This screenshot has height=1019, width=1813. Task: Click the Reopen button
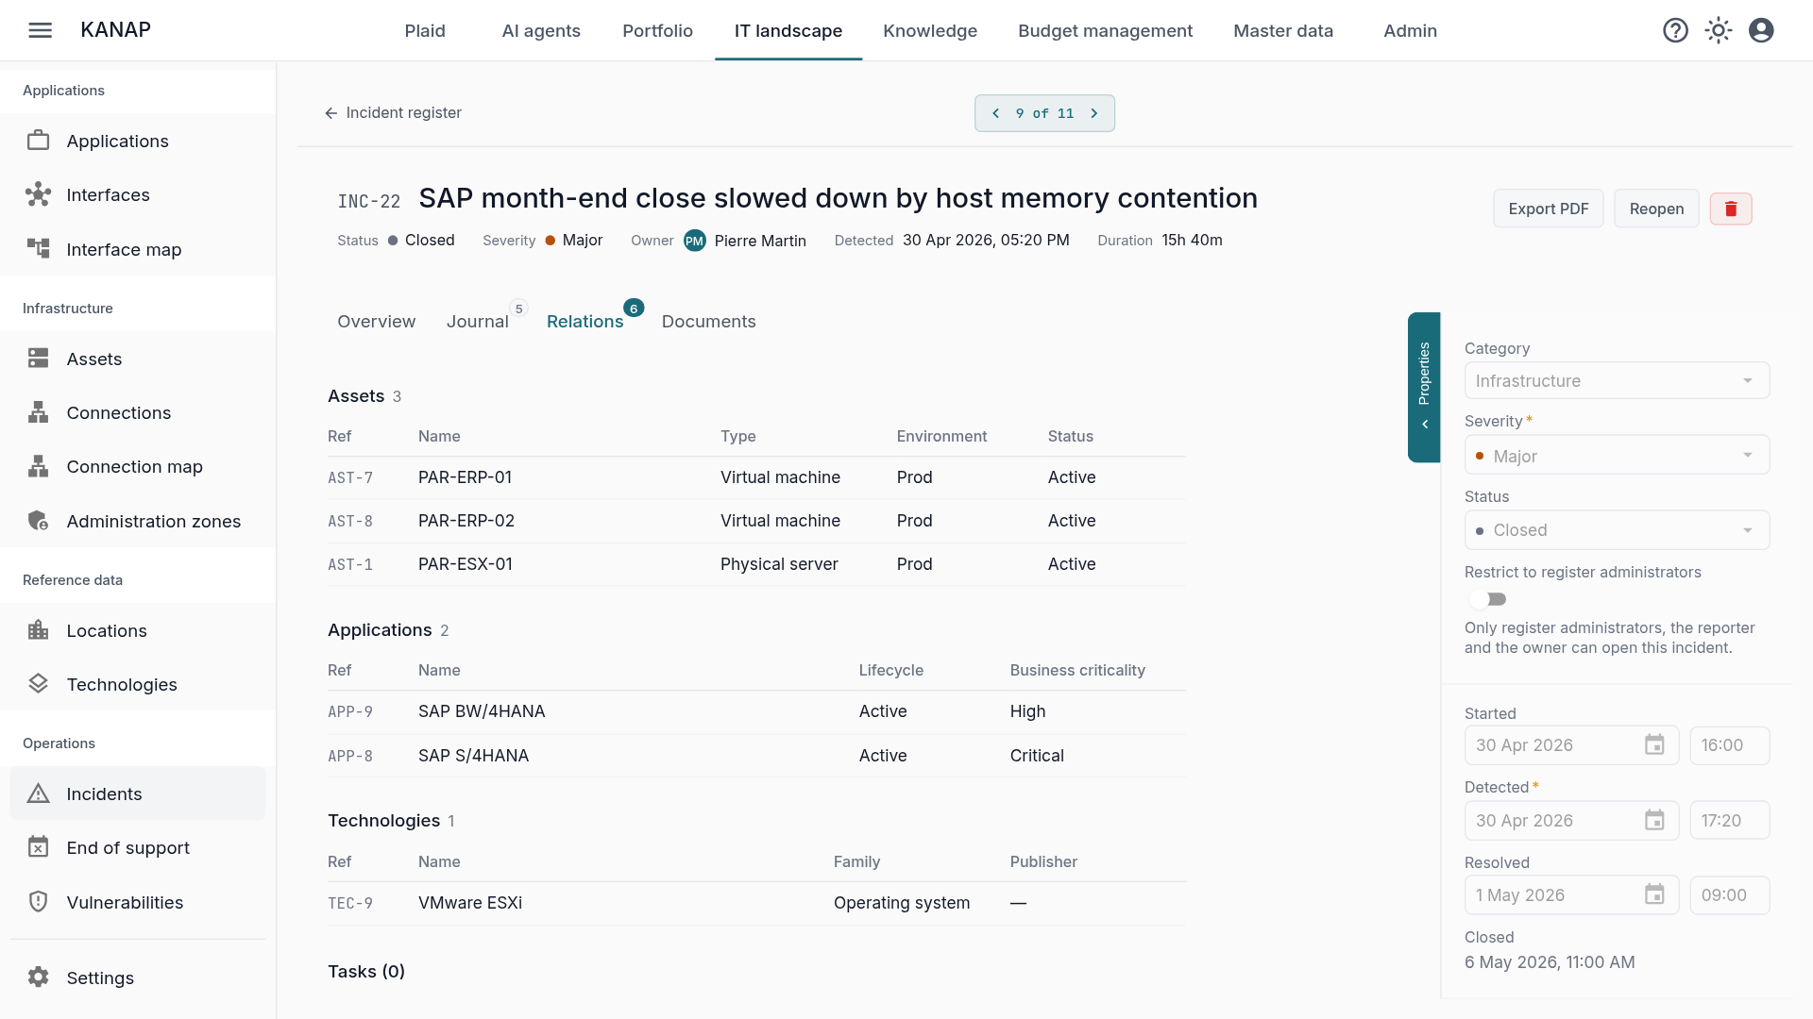point(1656,209)
